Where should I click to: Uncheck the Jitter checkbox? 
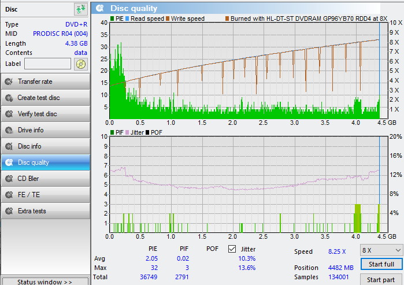[232, 249]
